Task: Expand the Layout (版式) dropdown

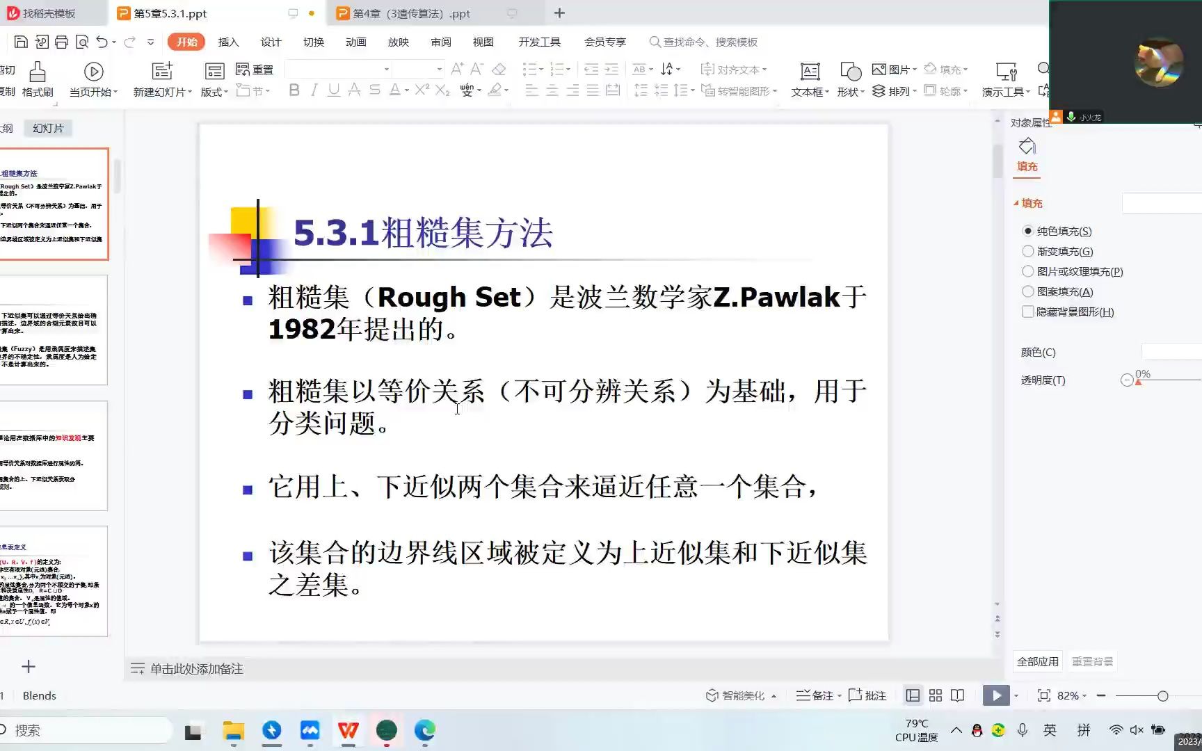Action: (225, 92)
